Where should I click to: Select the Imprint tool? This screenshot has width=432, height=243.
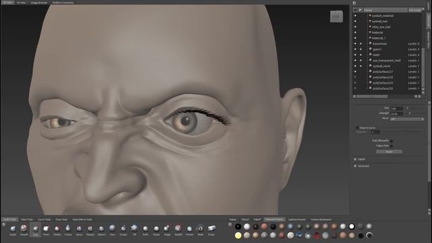pyautogui.click(x=101, y=230)
